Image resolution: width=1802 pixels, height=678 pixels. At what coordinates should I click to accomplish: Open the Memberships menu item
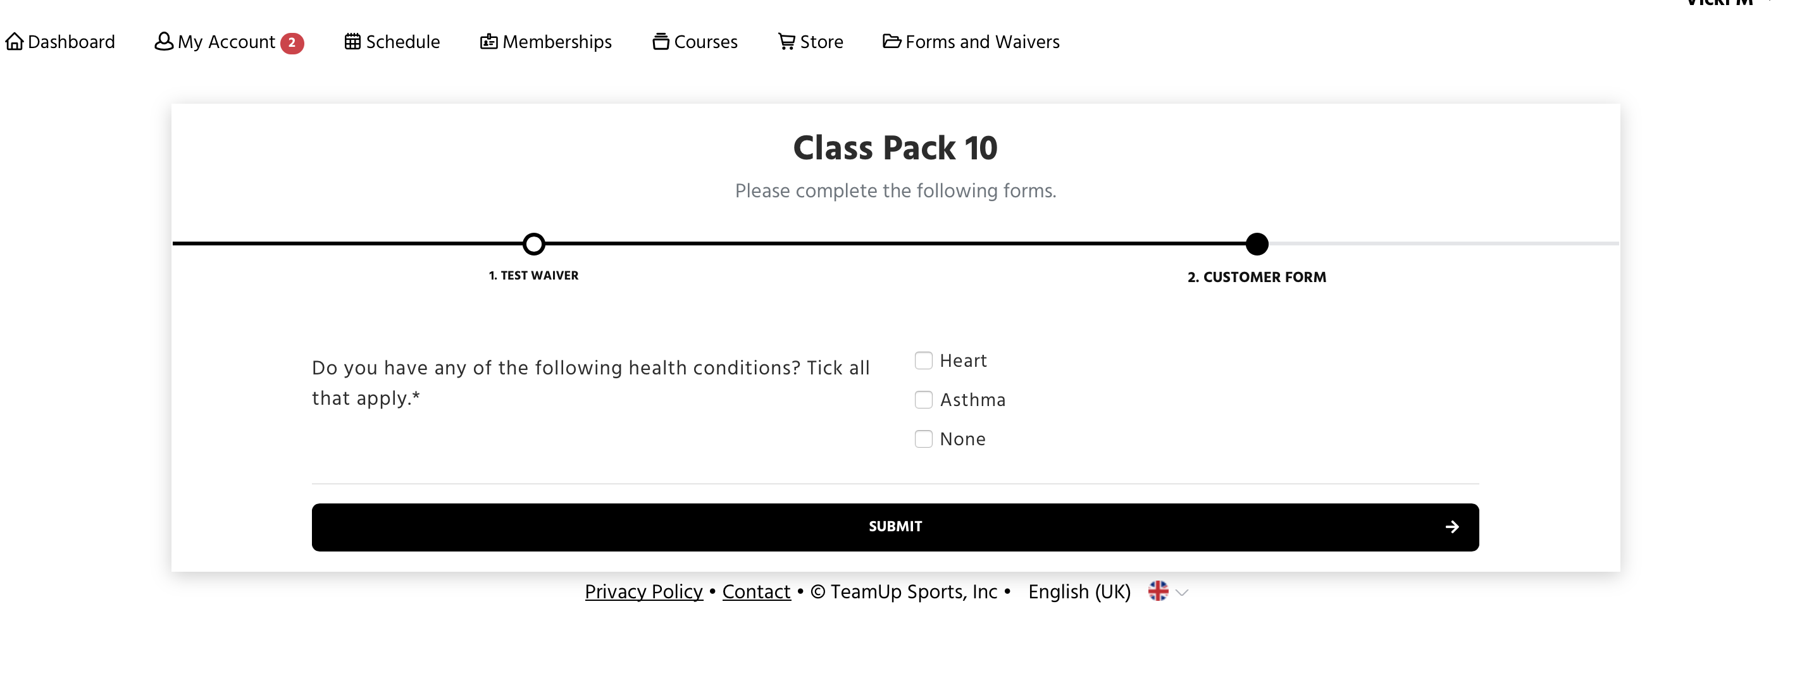556,42
